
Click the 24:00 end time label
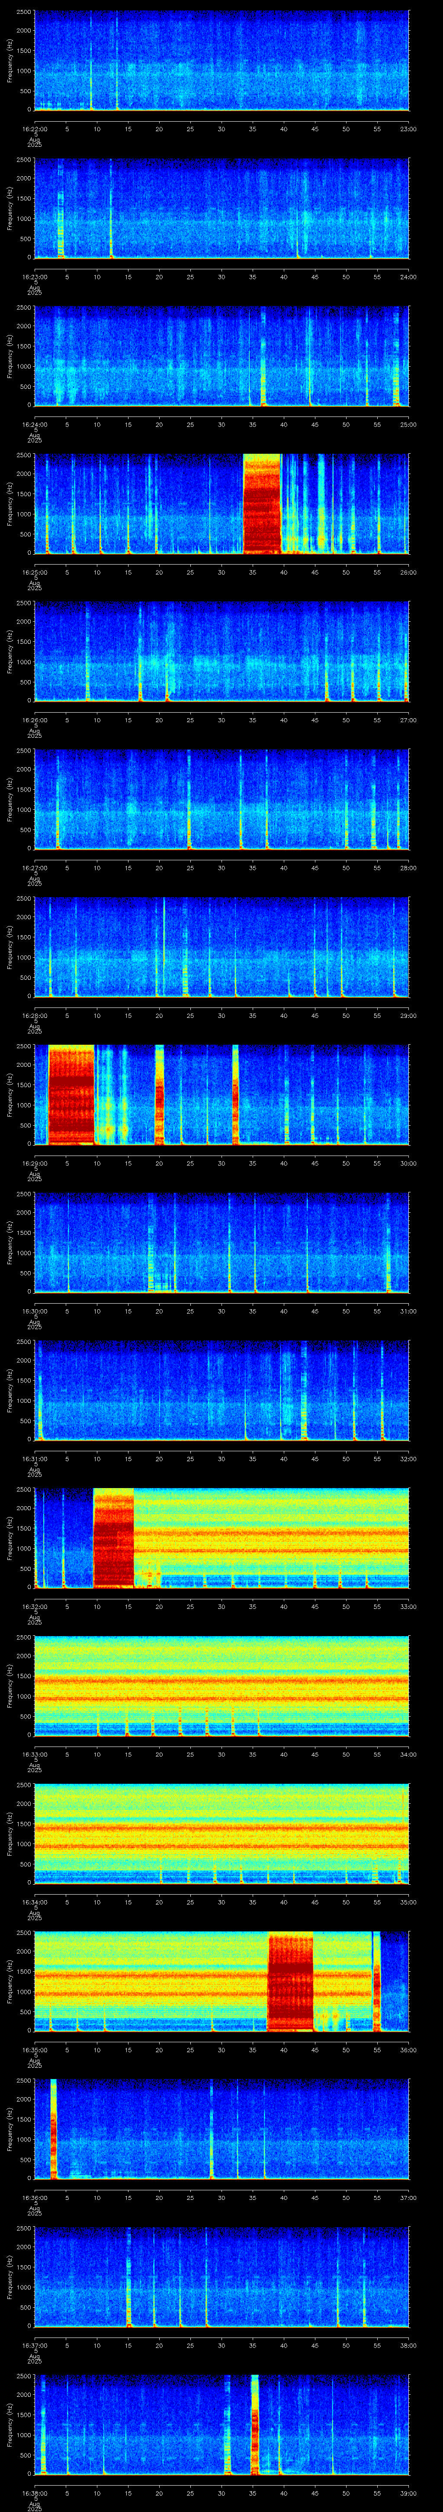(x=408, y=277)
